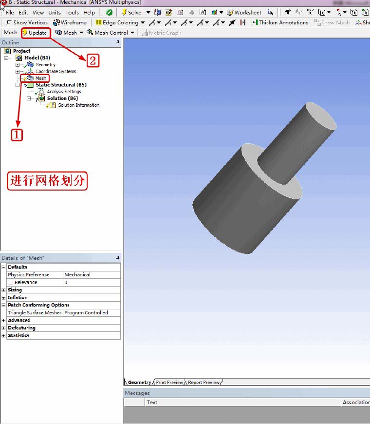This screenshot has height=424, width=370.
Task: Switch to the Print Preview tab
Action: 169,383
